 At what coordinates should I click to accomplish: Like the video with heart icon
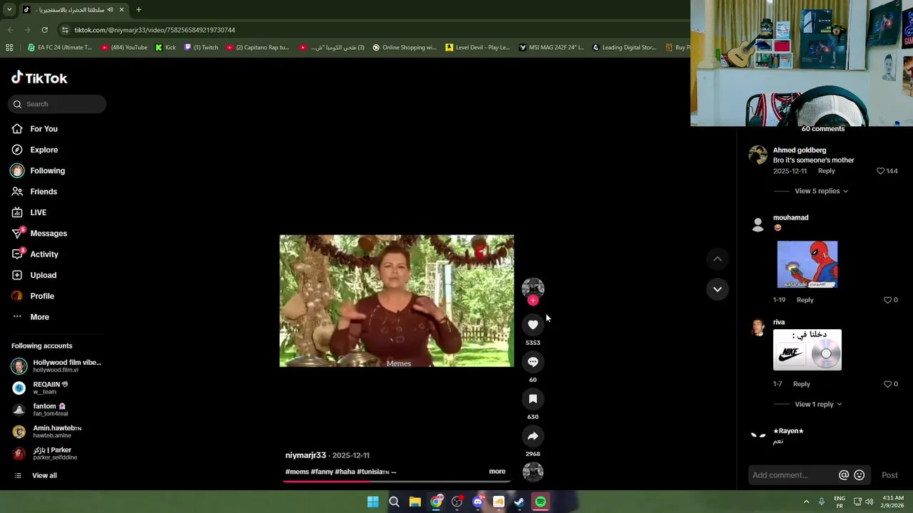click(533, 324)
